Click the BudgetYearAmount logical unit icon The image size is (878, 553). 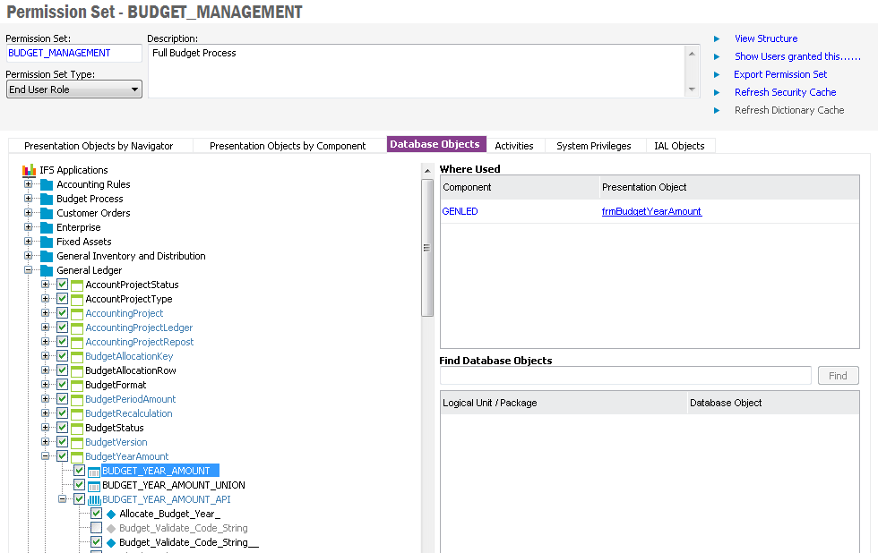tap(77, 457)
